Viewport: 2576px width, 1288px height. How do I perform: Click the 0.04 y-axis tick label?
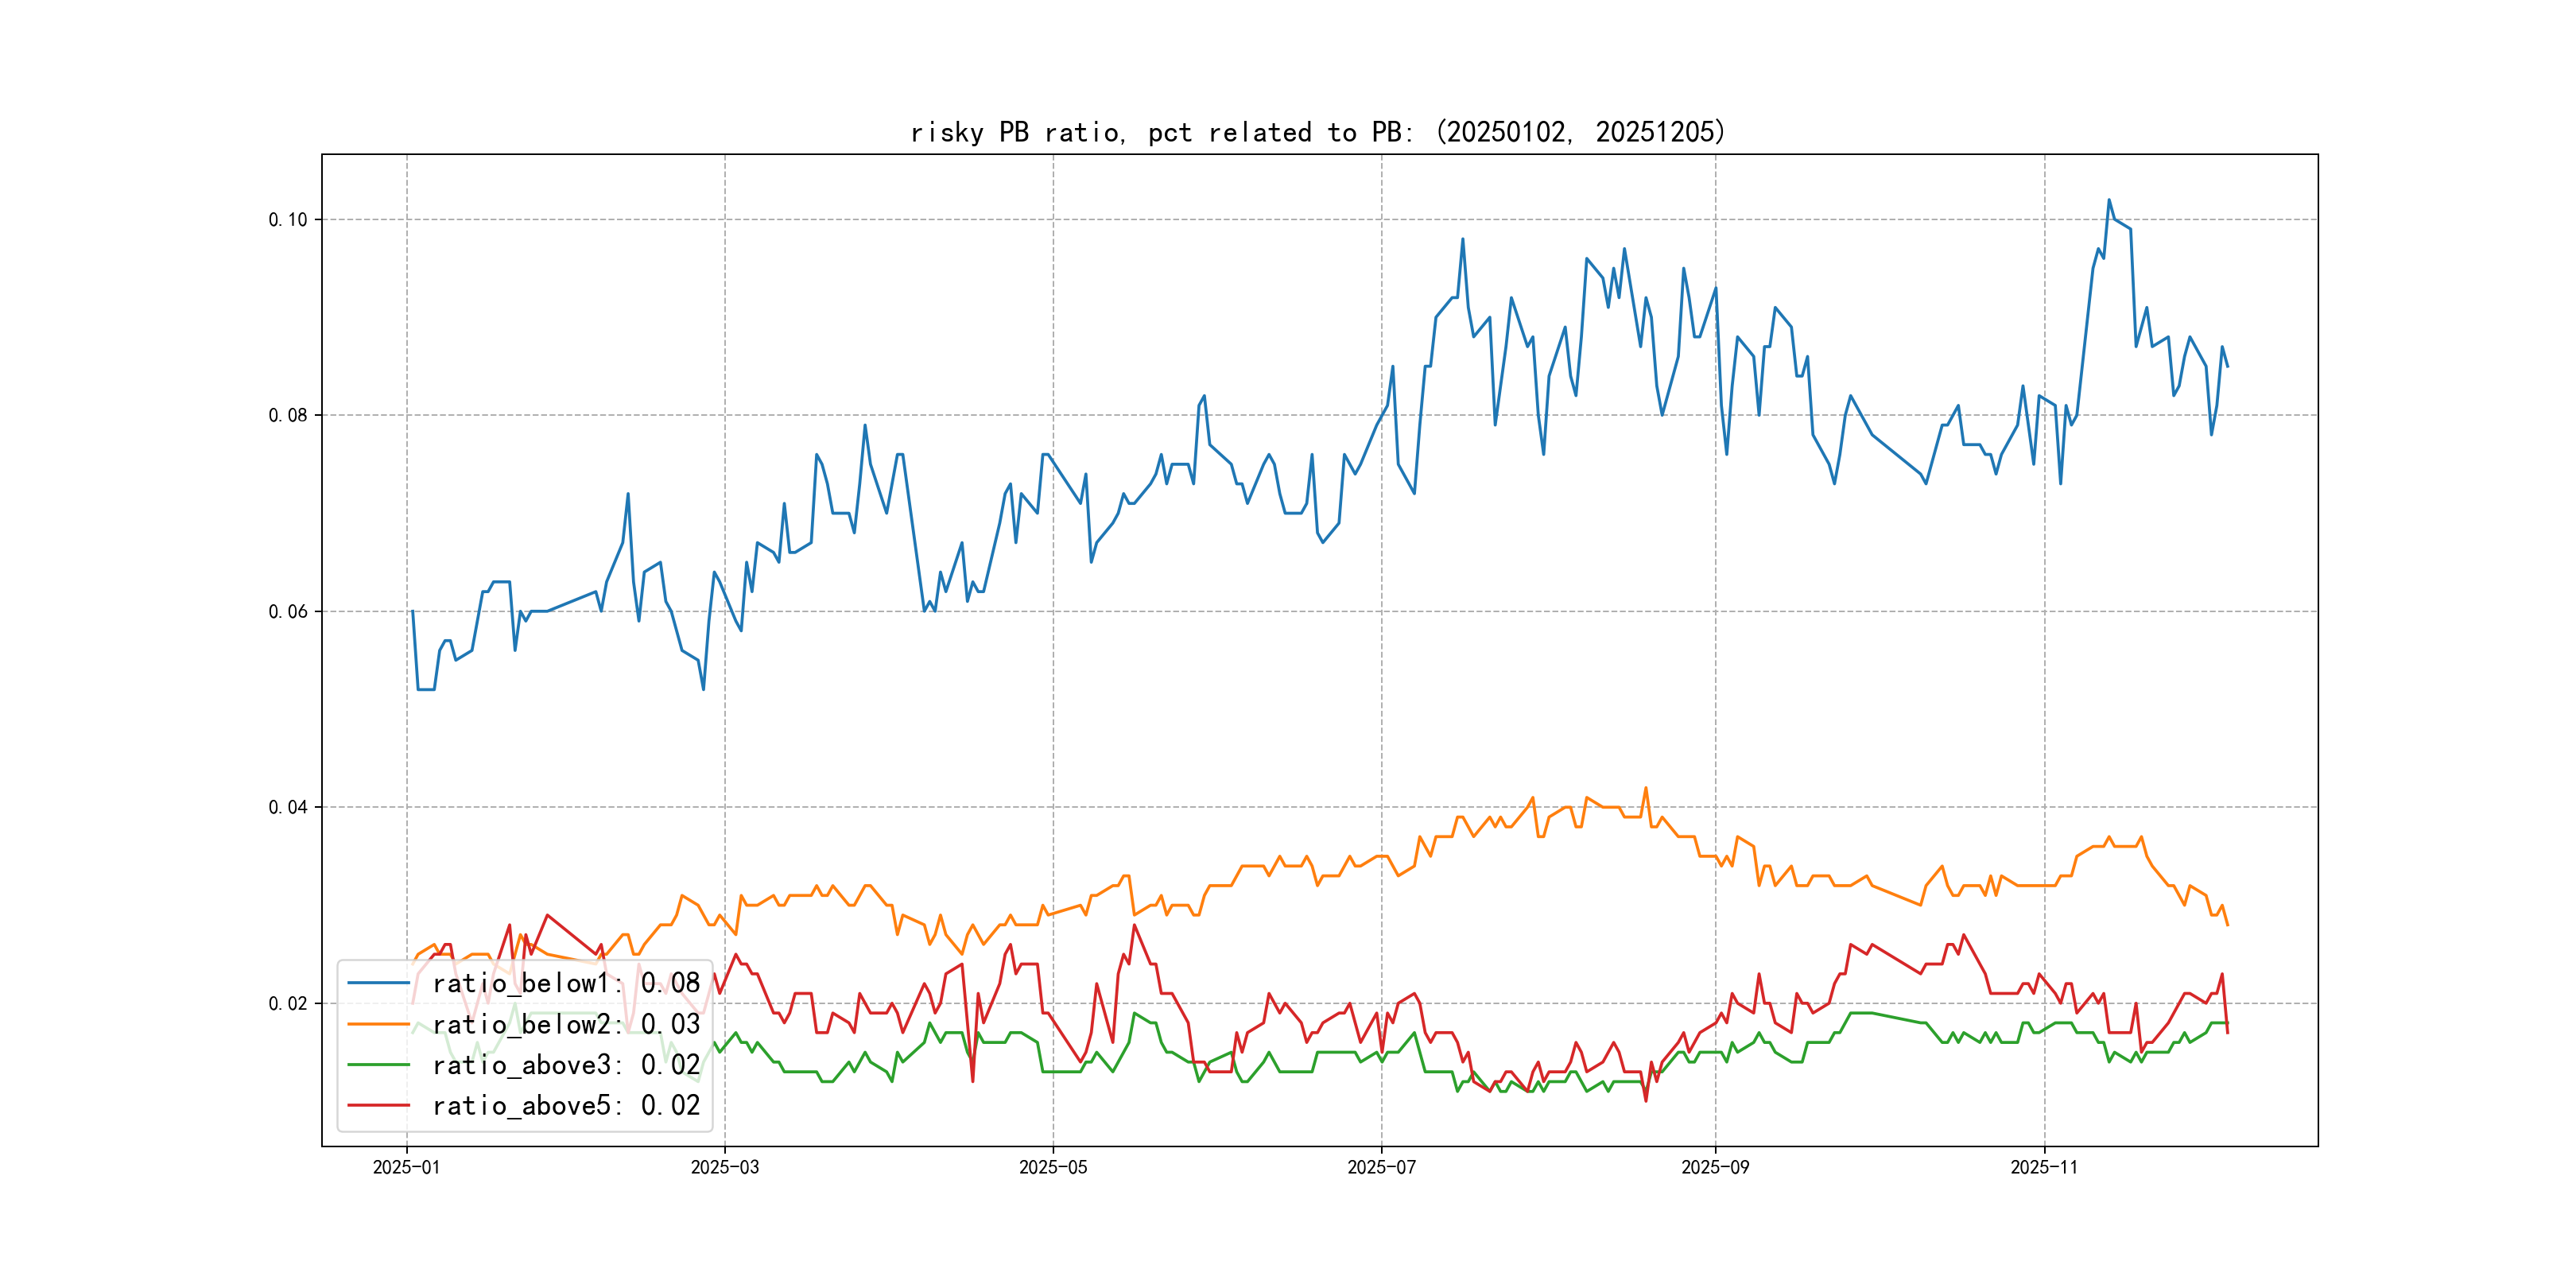pos(287,807)
